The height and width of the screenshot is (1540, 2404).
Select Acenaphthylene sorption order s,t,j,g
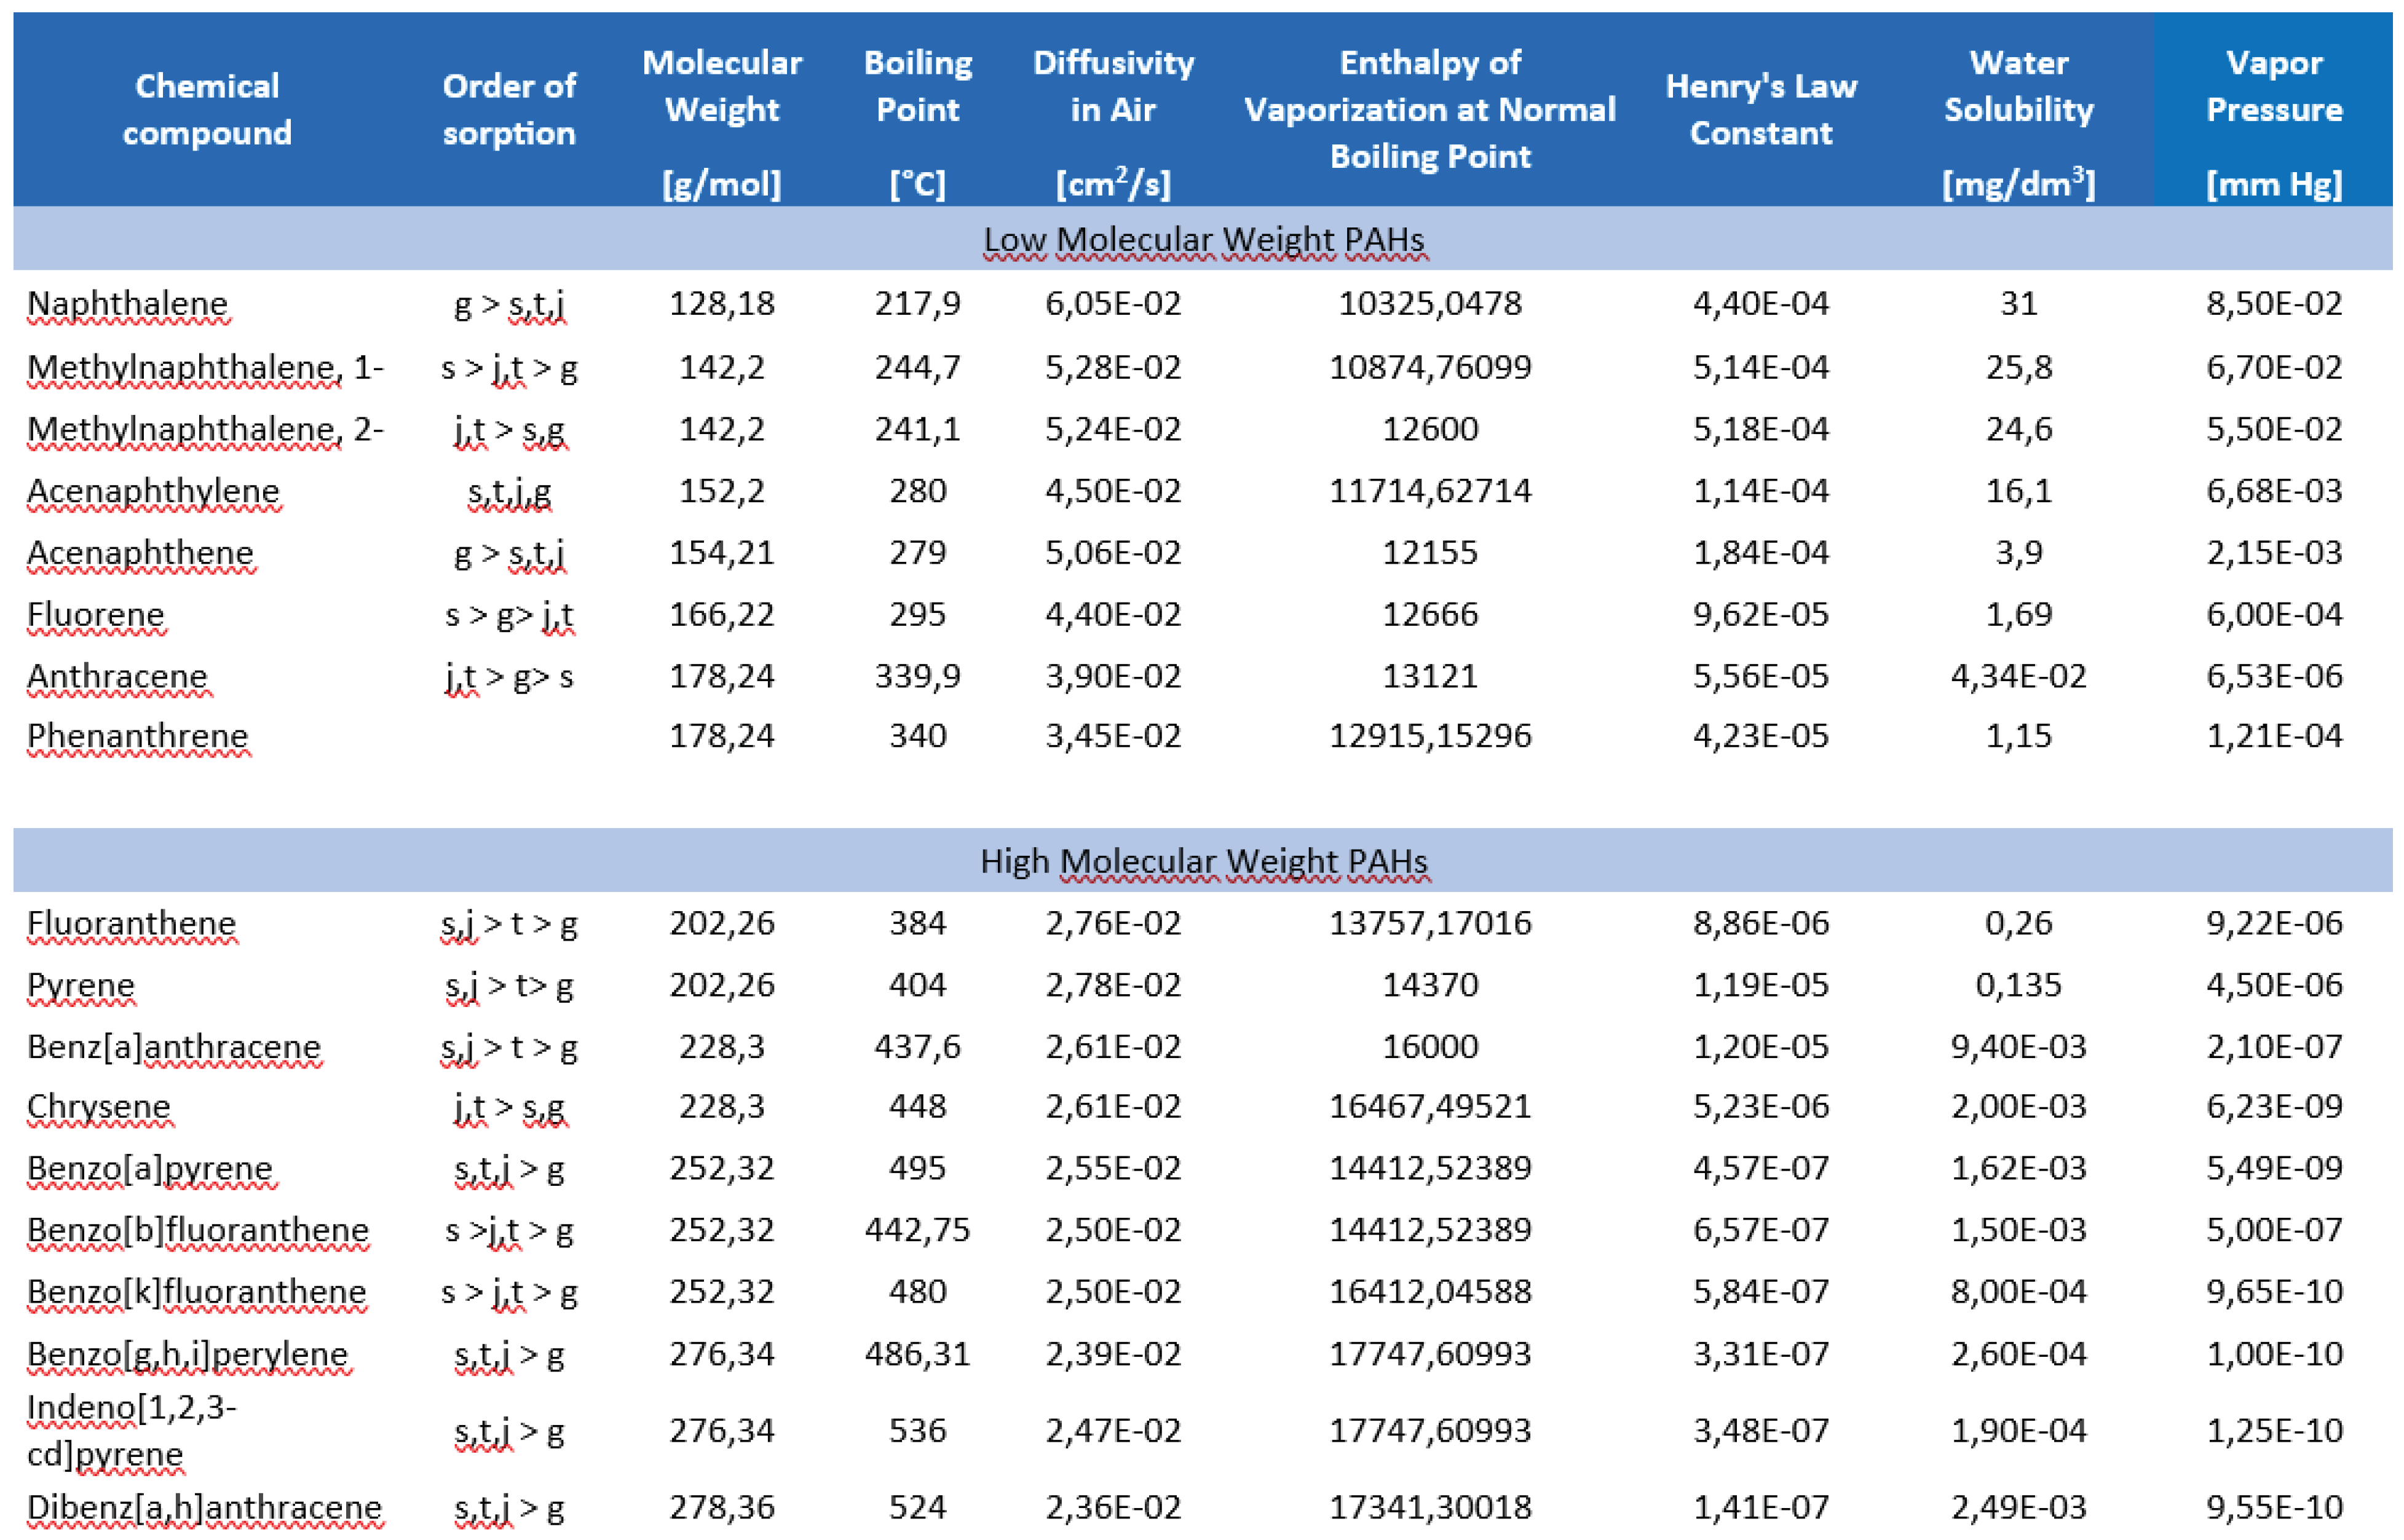pos(509,491)
